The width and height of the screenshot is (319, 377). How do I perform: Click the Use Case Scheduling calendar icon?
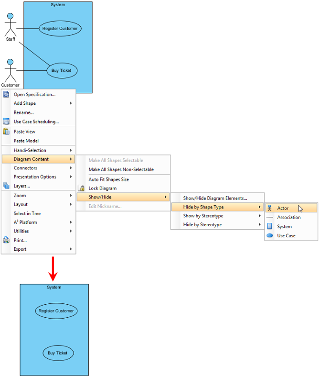tap(6, 121)
